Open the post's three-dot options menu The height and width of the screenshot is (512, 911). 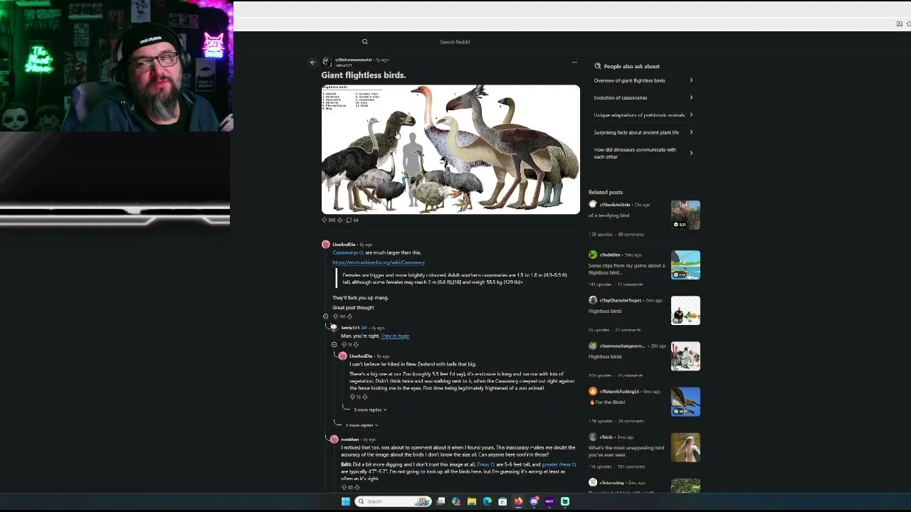(x=574, y=63)
